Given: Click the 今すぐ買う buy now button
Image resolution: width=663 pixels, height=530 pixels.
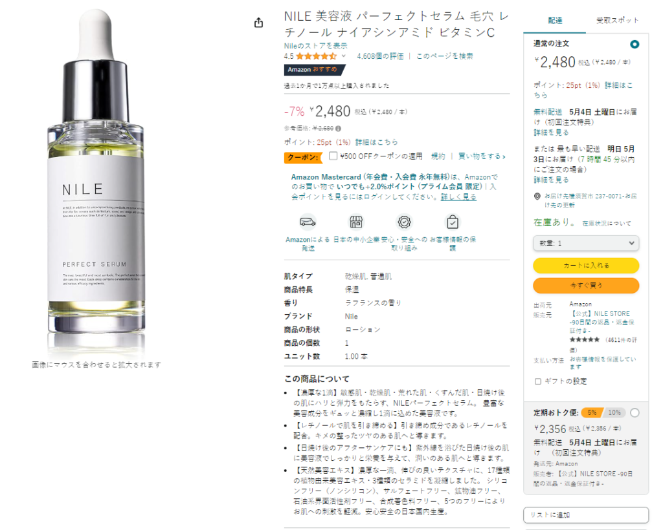Looking at the screenshot, I should tap(586, 286).
